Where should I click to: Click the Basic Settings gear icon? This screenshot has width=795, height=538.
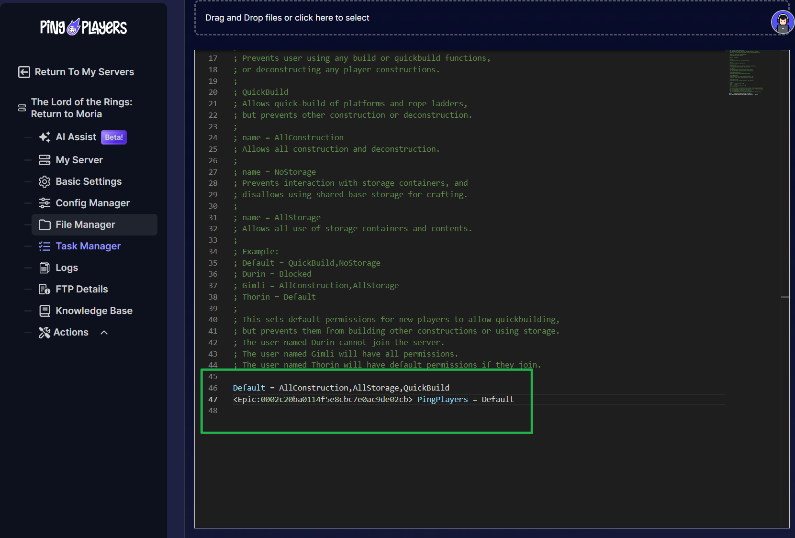pyautogui.click(x=45, y=181)
